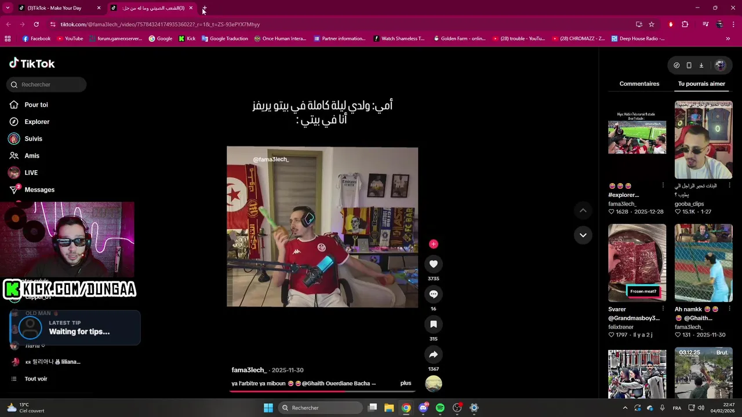This screenshot has height=417, width=742.
Task: Open the Ah namkk recommended video thumbnail
Action: [x=704, y=263]
